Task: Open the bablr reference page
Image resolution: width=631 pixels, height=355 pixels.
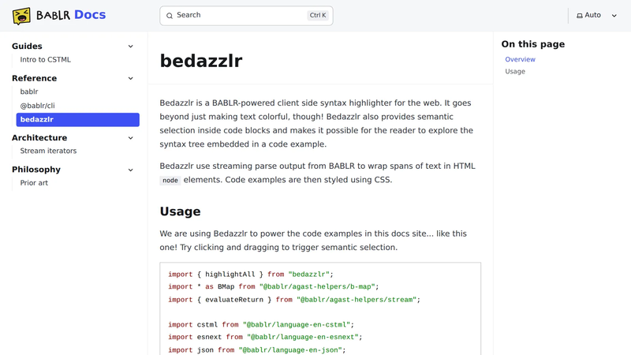Action: [x=29, y=92]
